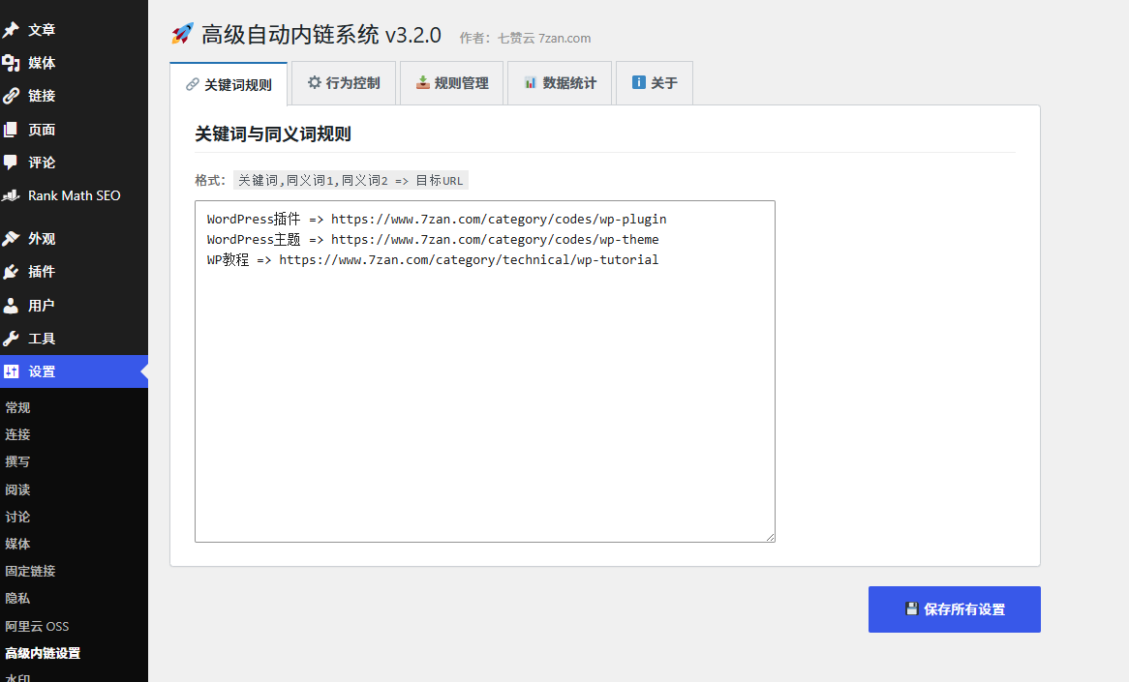Click the pushpin icon beside 文章

[x=11, y=29]
